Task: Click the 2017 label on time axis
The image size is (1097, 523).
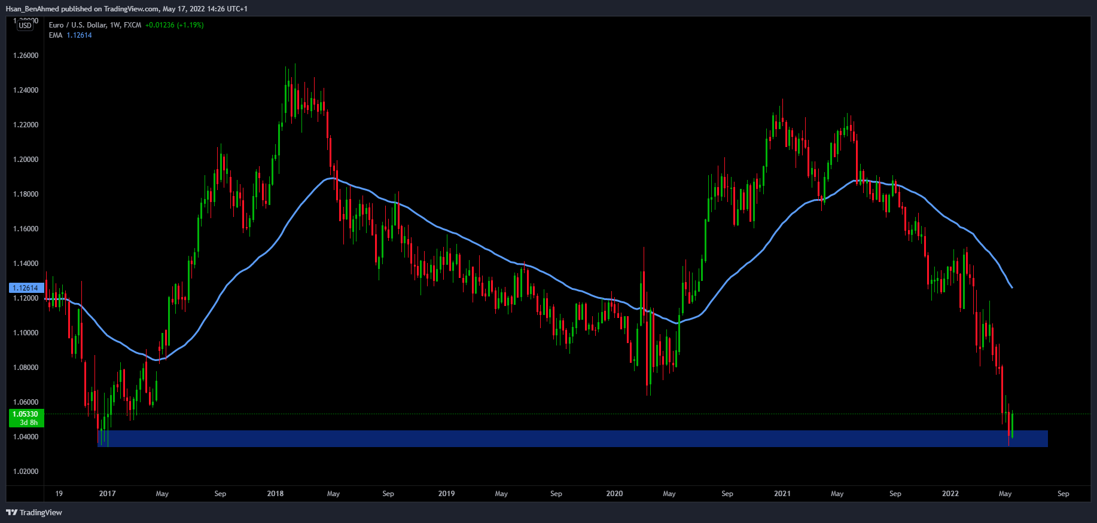Action: (108, 494)
